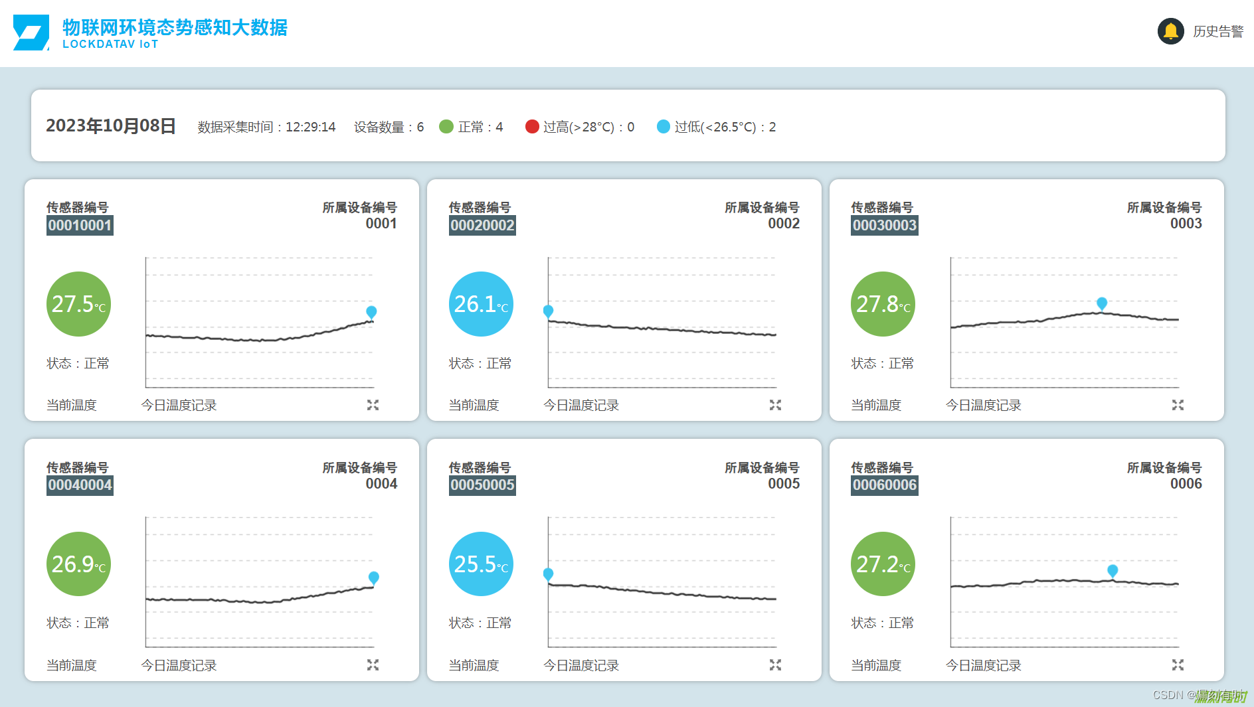Click device number 0001
Screen dimensions: 1254x707
click(x=381, y=224)
